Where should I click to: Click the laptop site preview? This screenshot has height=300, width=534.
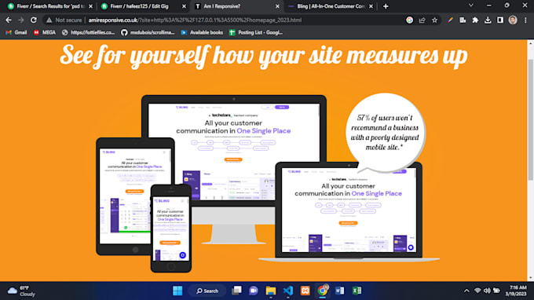(349, 210)
